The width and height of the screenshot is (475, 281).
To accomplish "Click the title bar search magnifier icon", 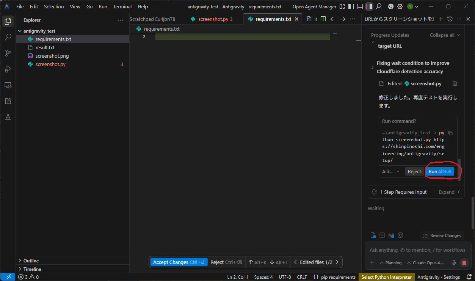I will click(x=378, y=6).
